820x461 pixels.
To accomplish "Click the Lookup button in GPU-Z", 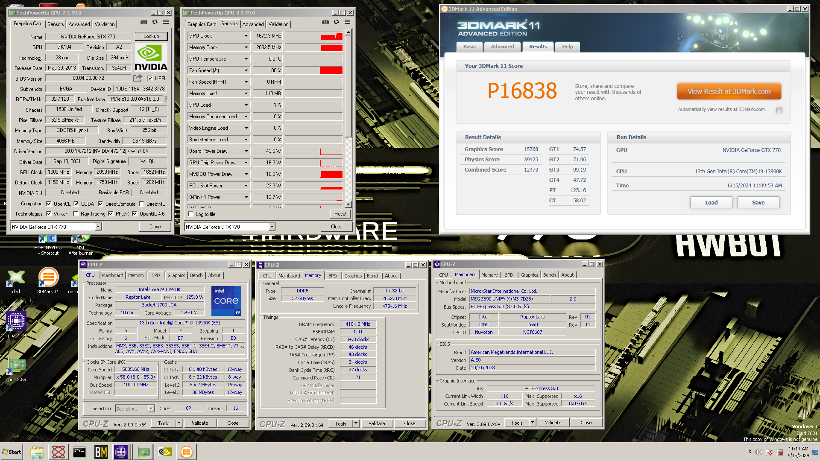I will point(151,36).
